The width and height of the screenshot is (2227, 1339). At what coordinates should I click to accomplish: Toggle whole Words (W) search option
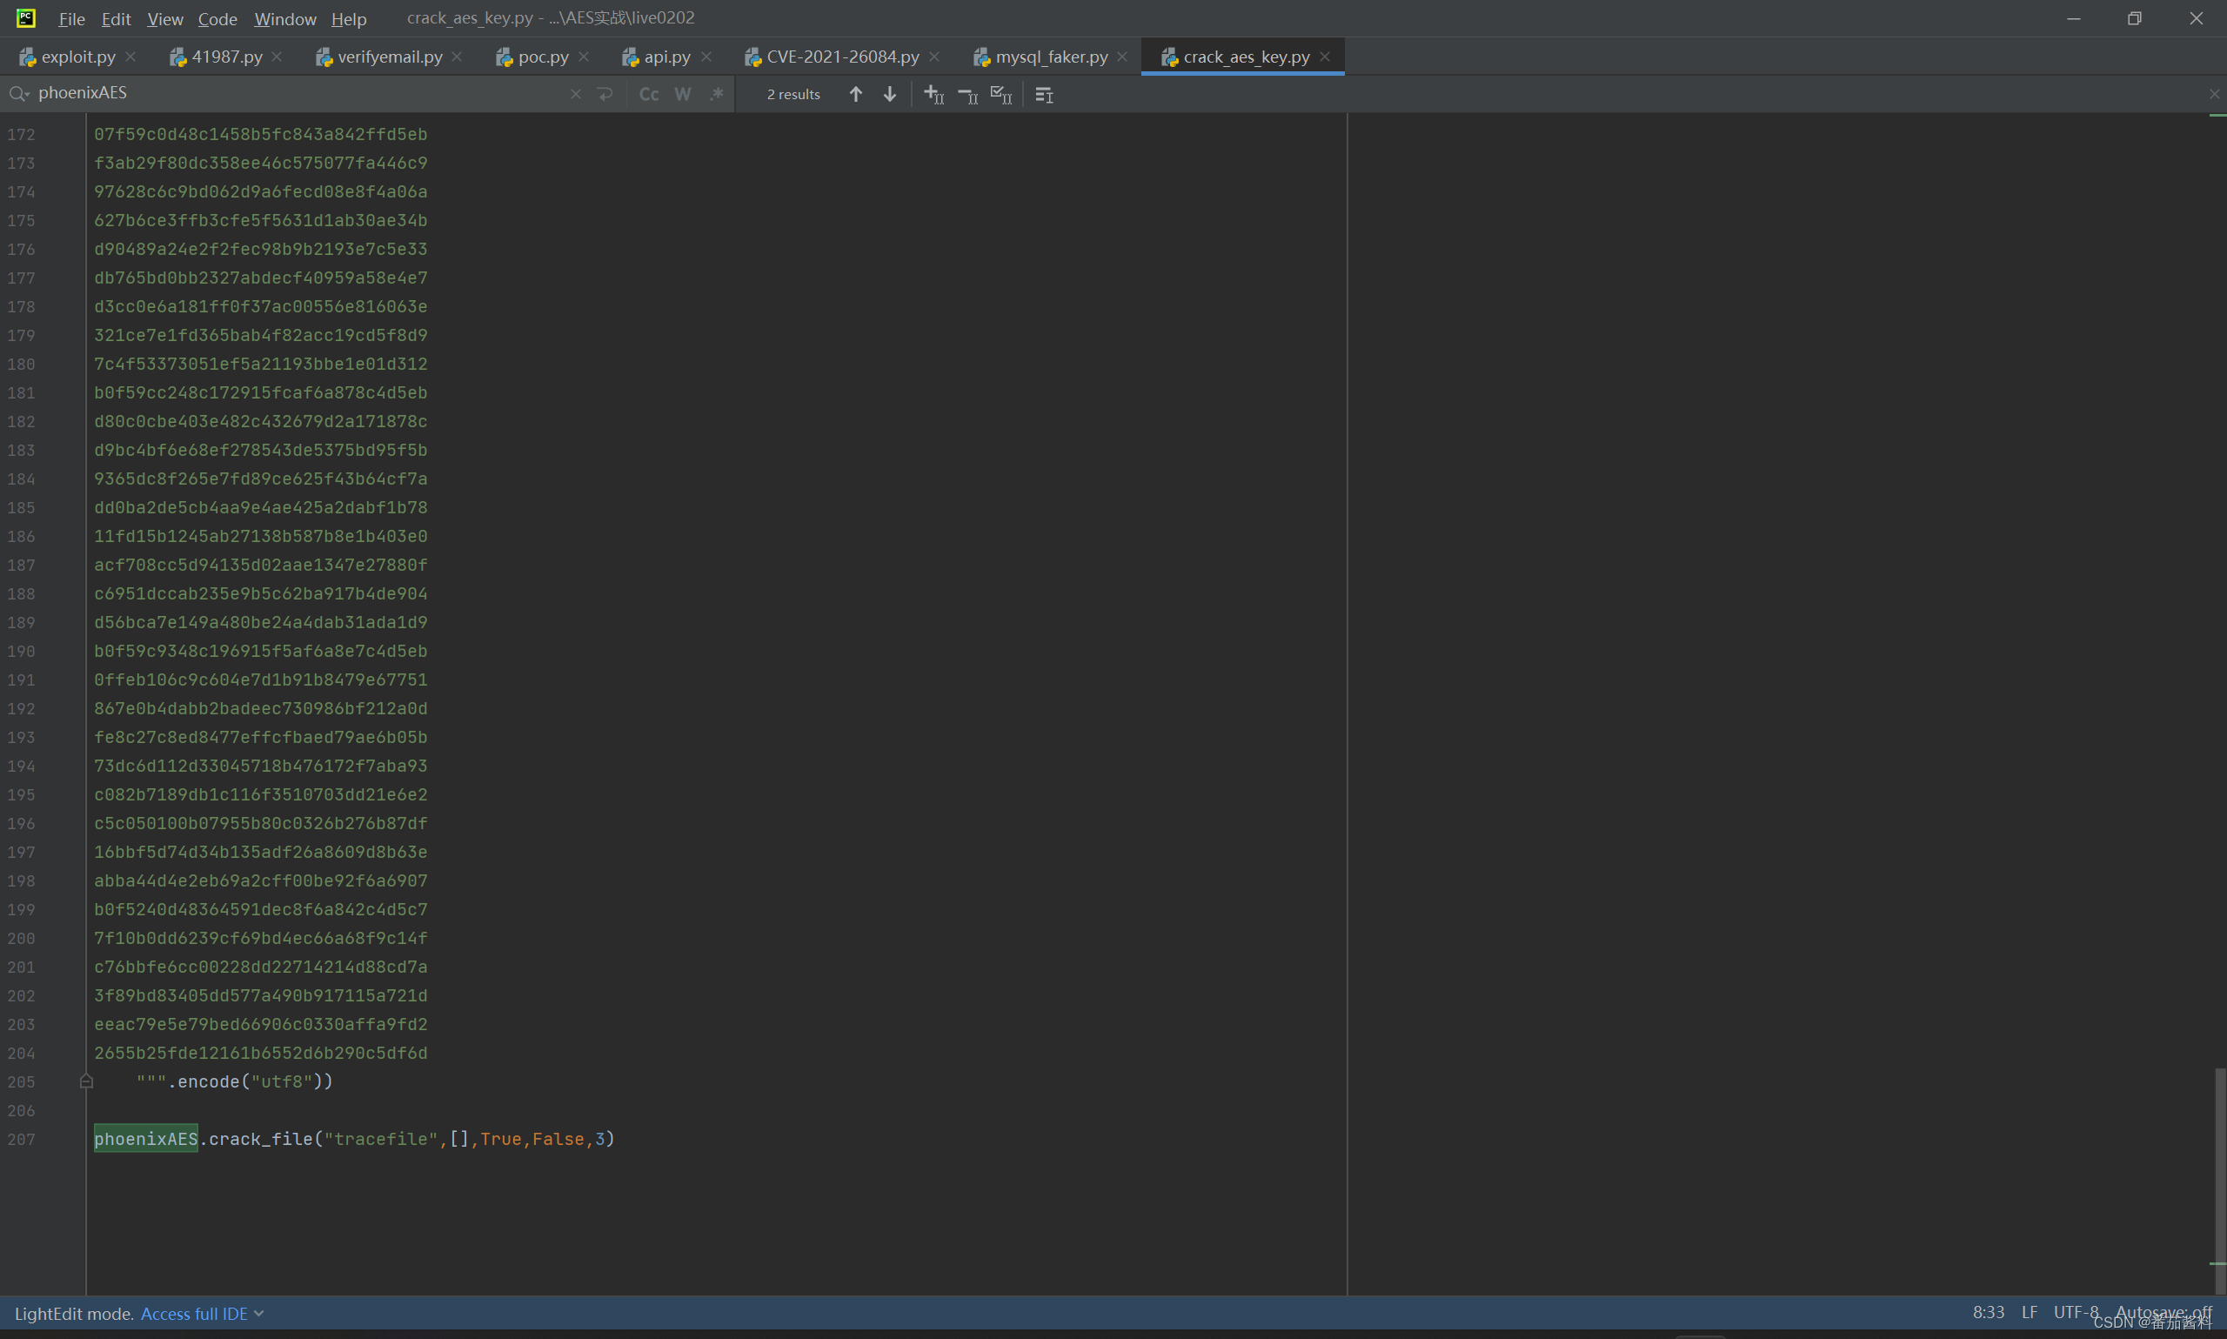(683, 94)
